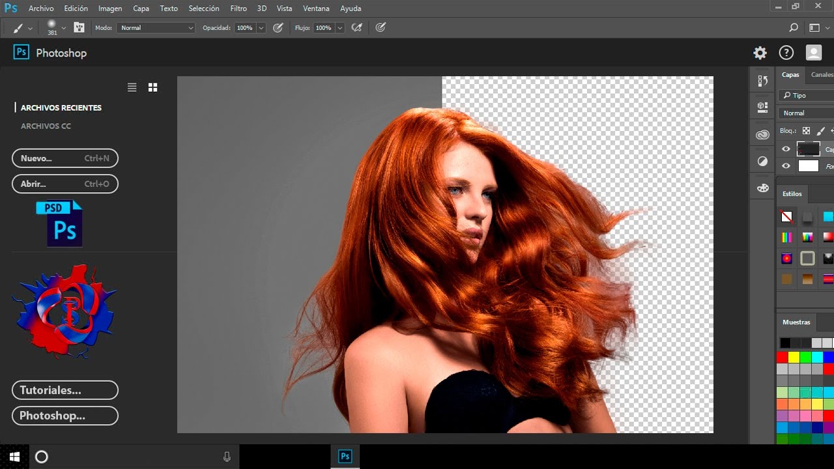
Task: Pick the red swatch in Muestras
Action: 783,357
